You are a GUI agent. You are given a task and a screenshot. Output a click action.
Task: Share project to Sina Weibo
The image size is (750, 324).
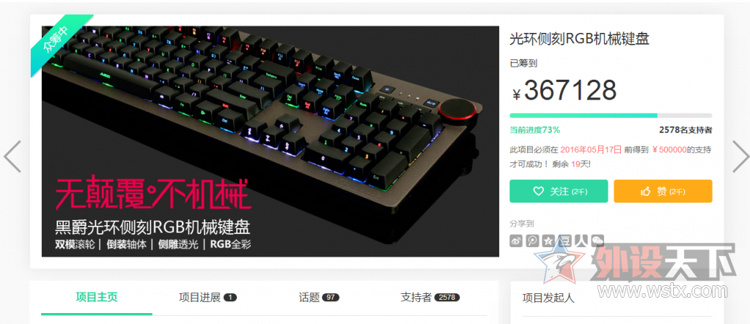click(516, 241)
